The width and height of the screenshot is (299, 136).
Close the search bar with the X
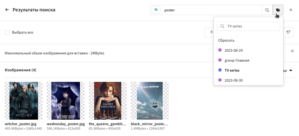tap(291, 10)
